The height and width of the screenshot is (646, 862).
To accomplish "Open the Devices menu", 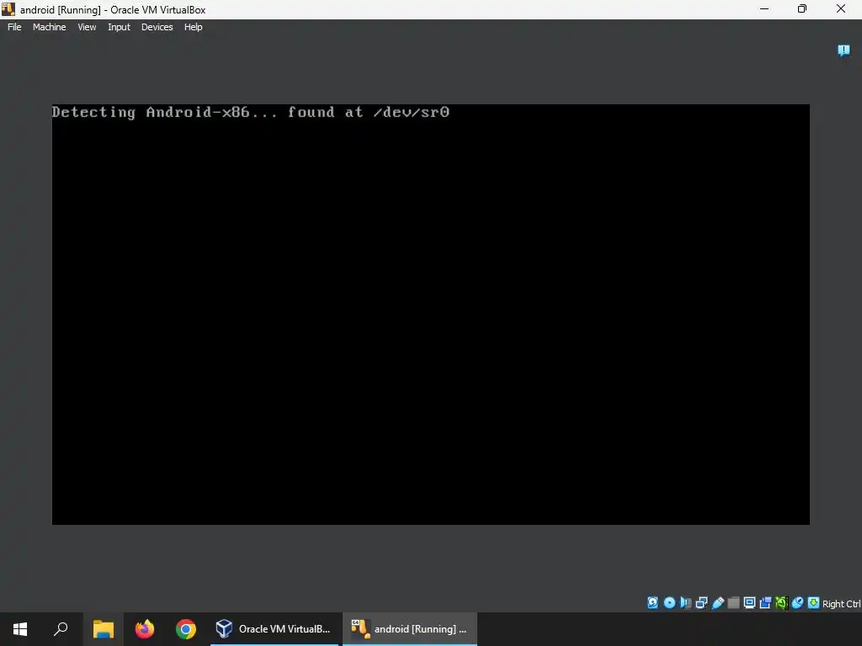I will (157, 27).
